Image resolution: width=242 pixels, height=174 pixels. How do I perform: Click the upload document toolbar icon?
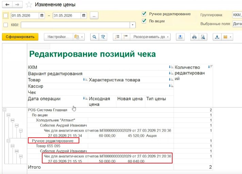point(180,37)
